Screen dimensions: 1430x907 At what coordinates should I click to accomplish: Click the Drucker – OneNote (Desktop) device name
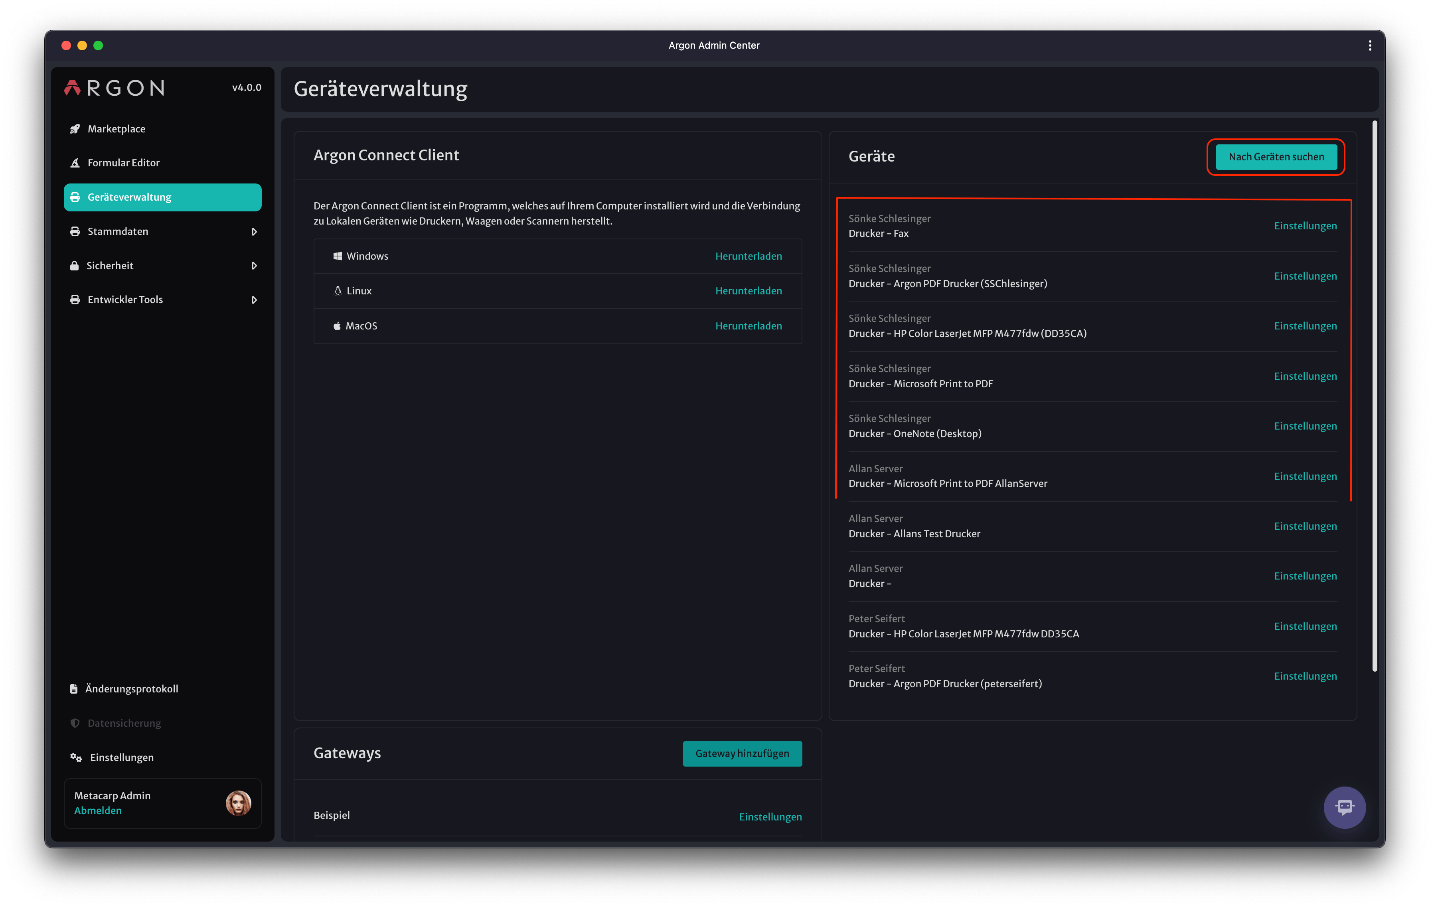click(914, 434)
